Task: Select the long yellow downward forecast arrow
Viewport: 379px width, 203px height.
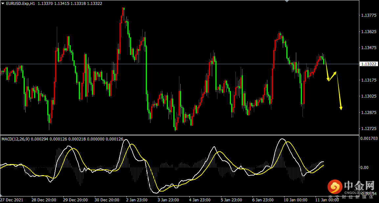Action: pos(339,91)
